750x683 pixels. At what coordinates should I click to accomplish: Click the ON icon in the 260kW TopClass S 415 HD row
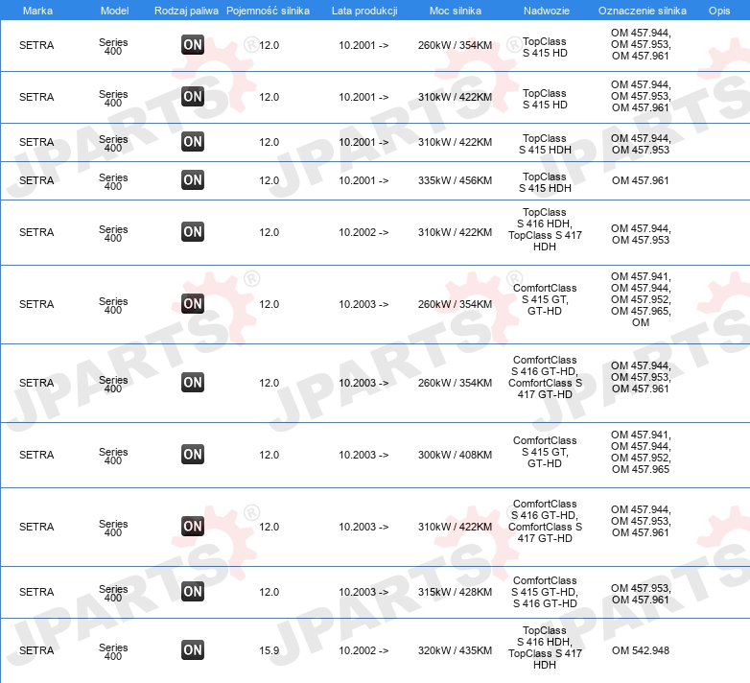(193, 45)
